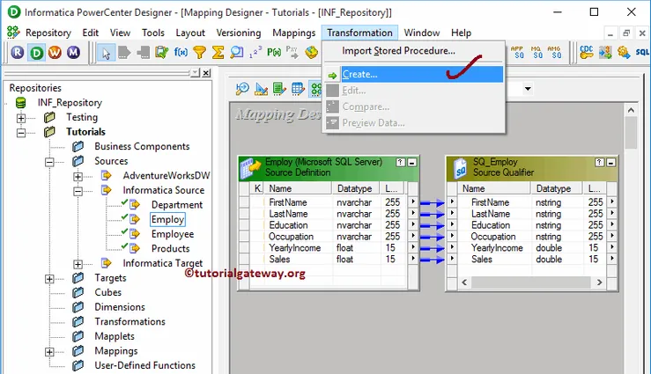Screen dimensions: 651x374
Task: Select the pointer arrow tool
Action: click(106, 53)
